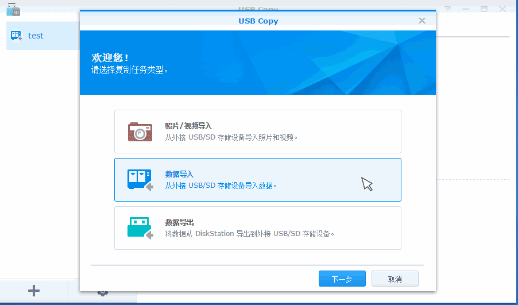This screenshot has height=305, width=518.
Task: Select the 数据导入 option card
Action: pyautogui.click(x=258, y=180)
